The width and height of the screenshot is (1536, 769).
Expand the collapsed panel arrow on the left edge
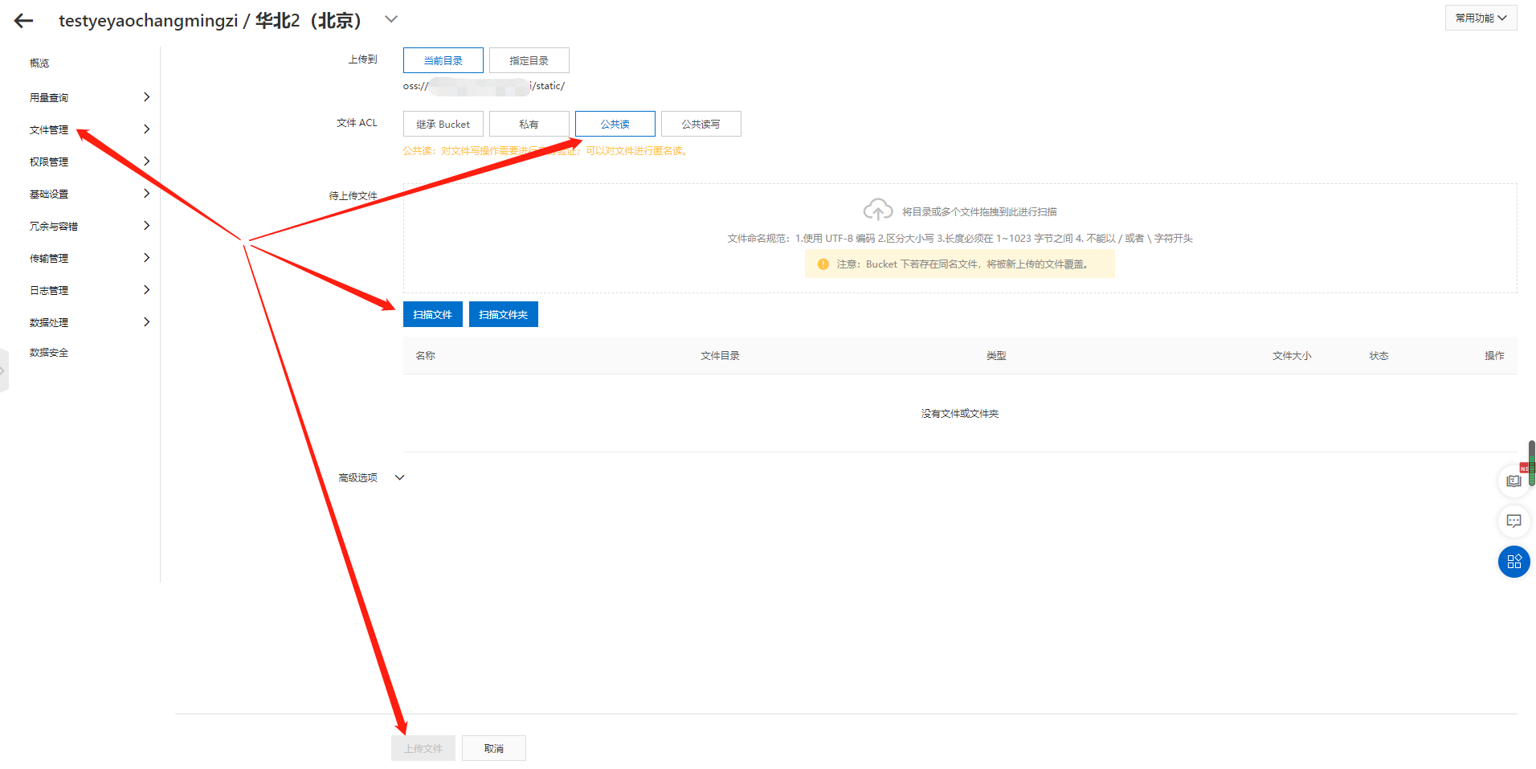[x=3, y=370]
